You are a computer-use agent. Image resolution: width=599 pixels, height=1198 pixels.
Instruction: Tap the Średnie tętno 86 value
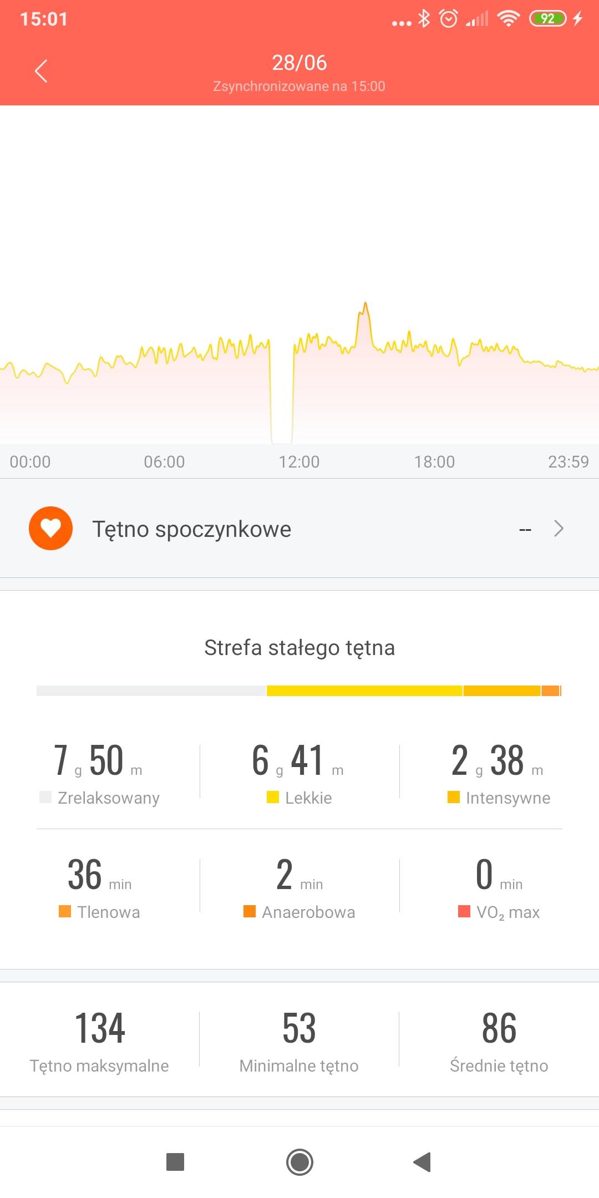tap(499, 1028)
